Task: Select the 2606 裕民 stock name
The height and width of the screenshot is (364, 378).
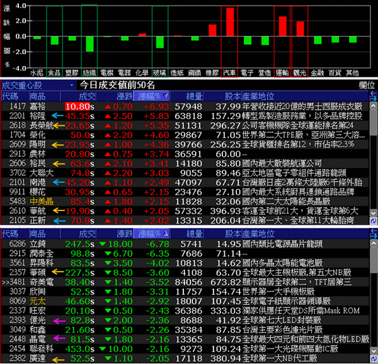Action: tap(38, 164)
